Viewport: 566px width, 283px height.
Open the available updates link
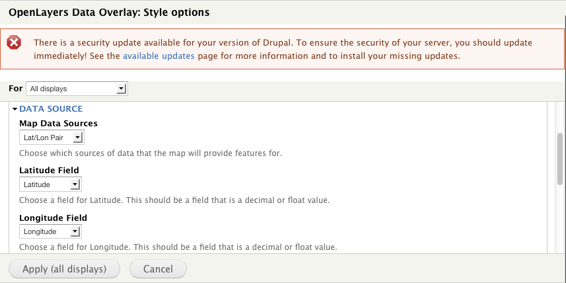159,56
